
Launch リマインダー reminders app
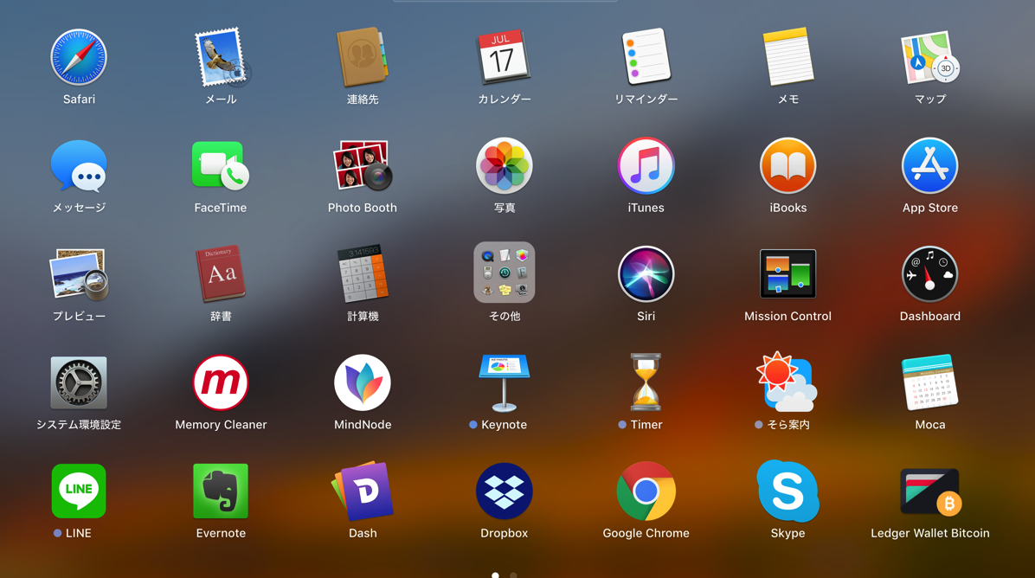coord(646,57)
